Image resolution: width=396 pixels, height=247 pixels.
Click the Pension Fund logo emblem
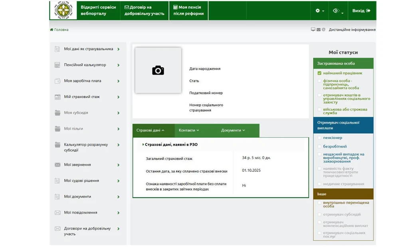(63, 10)
